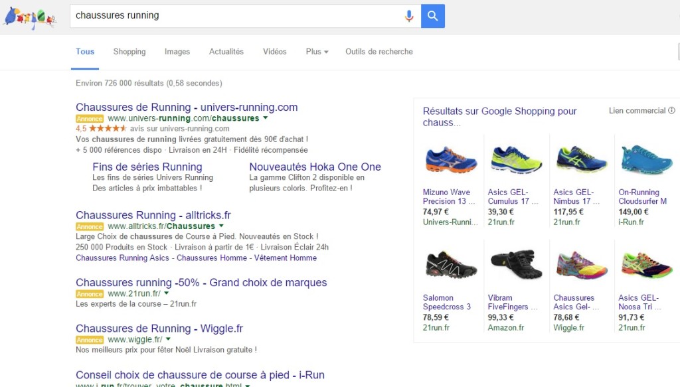Follow Chaussures Homme sitelink
680x387 pixels.
pyautogui.click(x=212, y=258)
